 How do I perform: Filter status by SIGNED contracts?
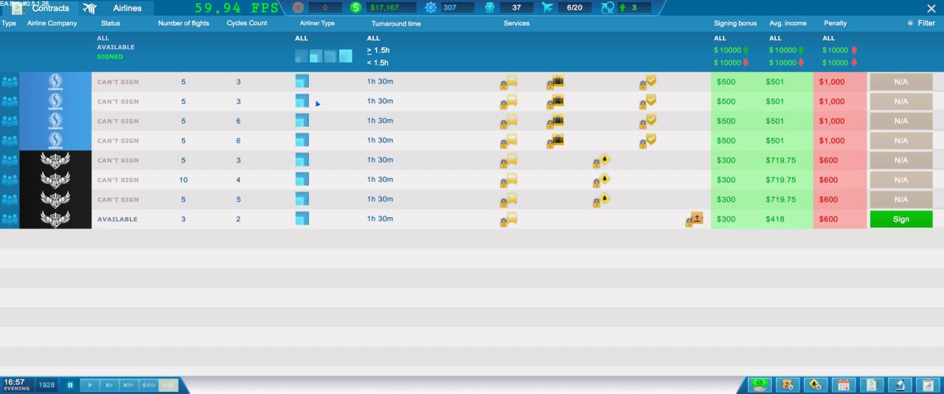coord(110,57)
